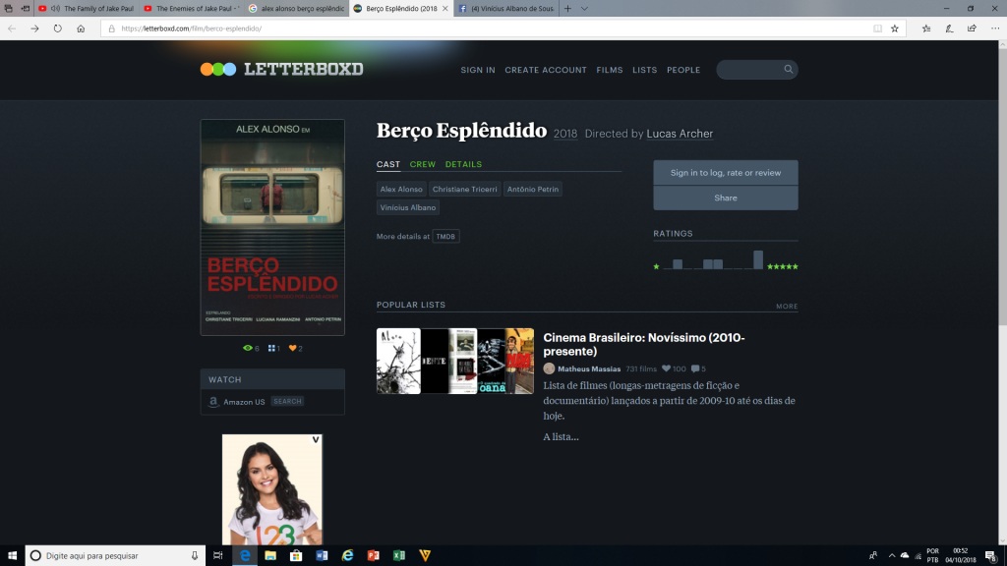Viewport: 1007px width, 566px height.
Task: Refresh the page using the reload icon
Action: coord(58,28)
